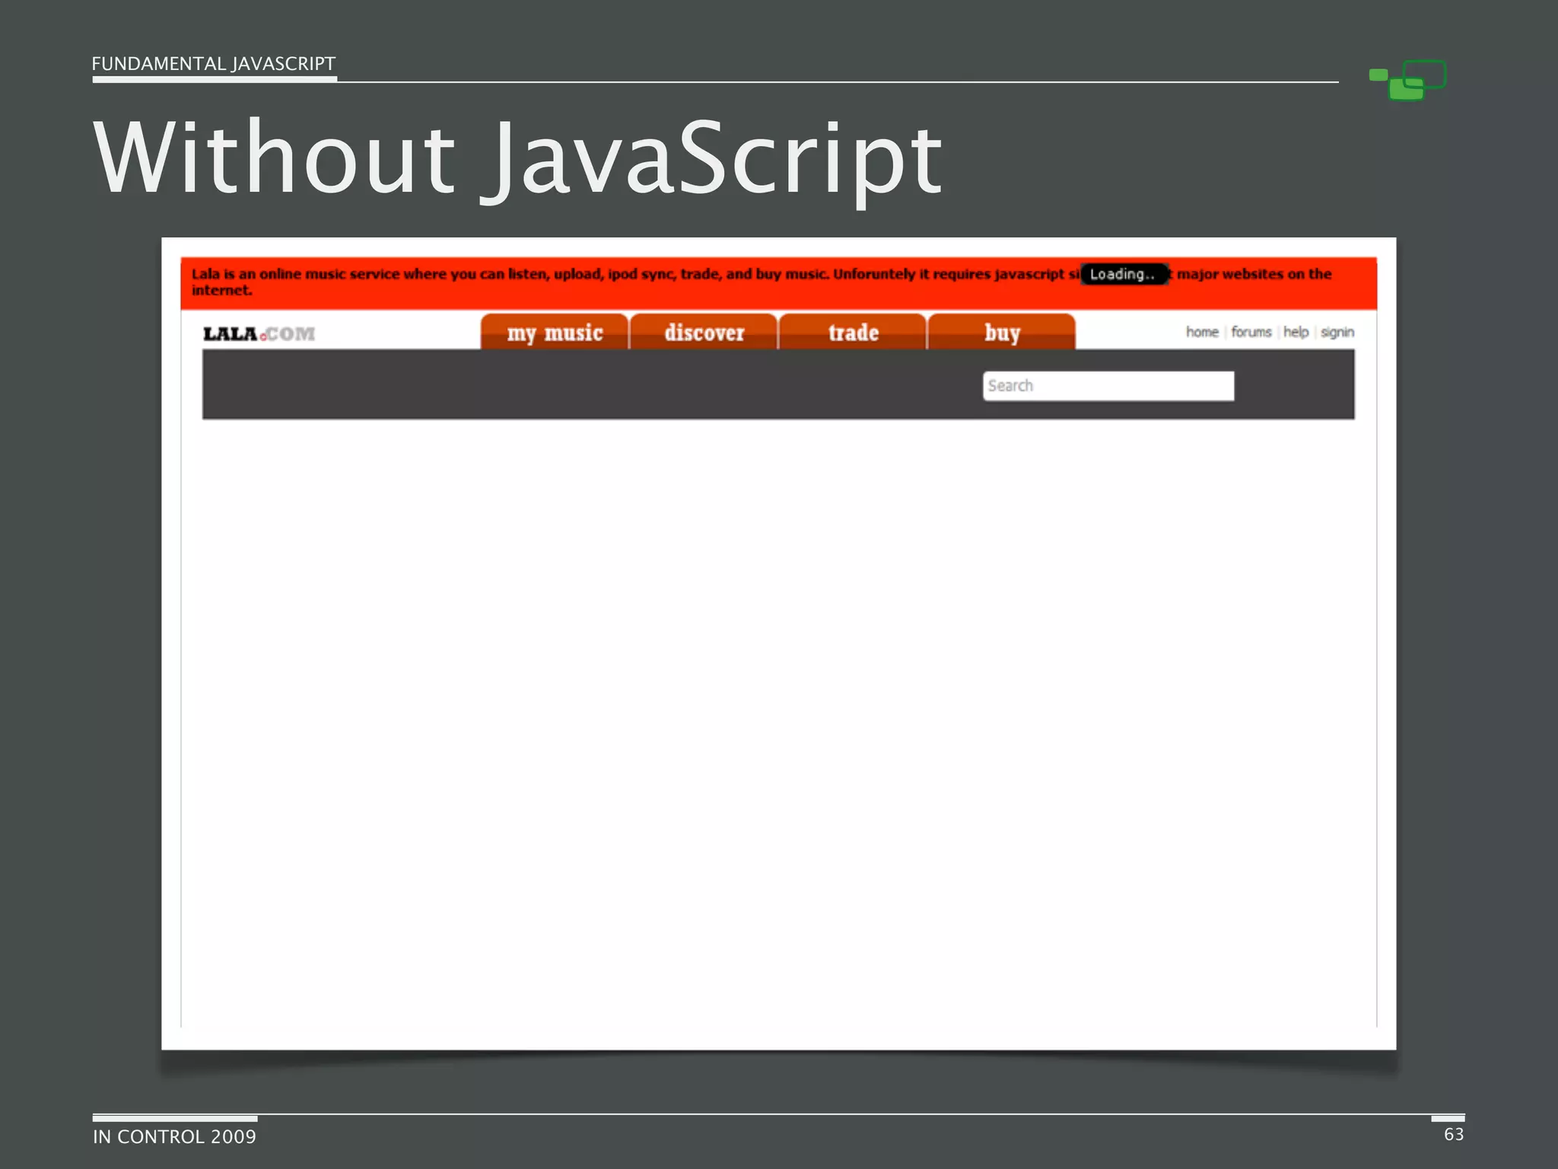Click the FUNDAMENTAL JAVASCRIPT header label
This screenshot has height=1169, width=1558.
tap(214, 64)
